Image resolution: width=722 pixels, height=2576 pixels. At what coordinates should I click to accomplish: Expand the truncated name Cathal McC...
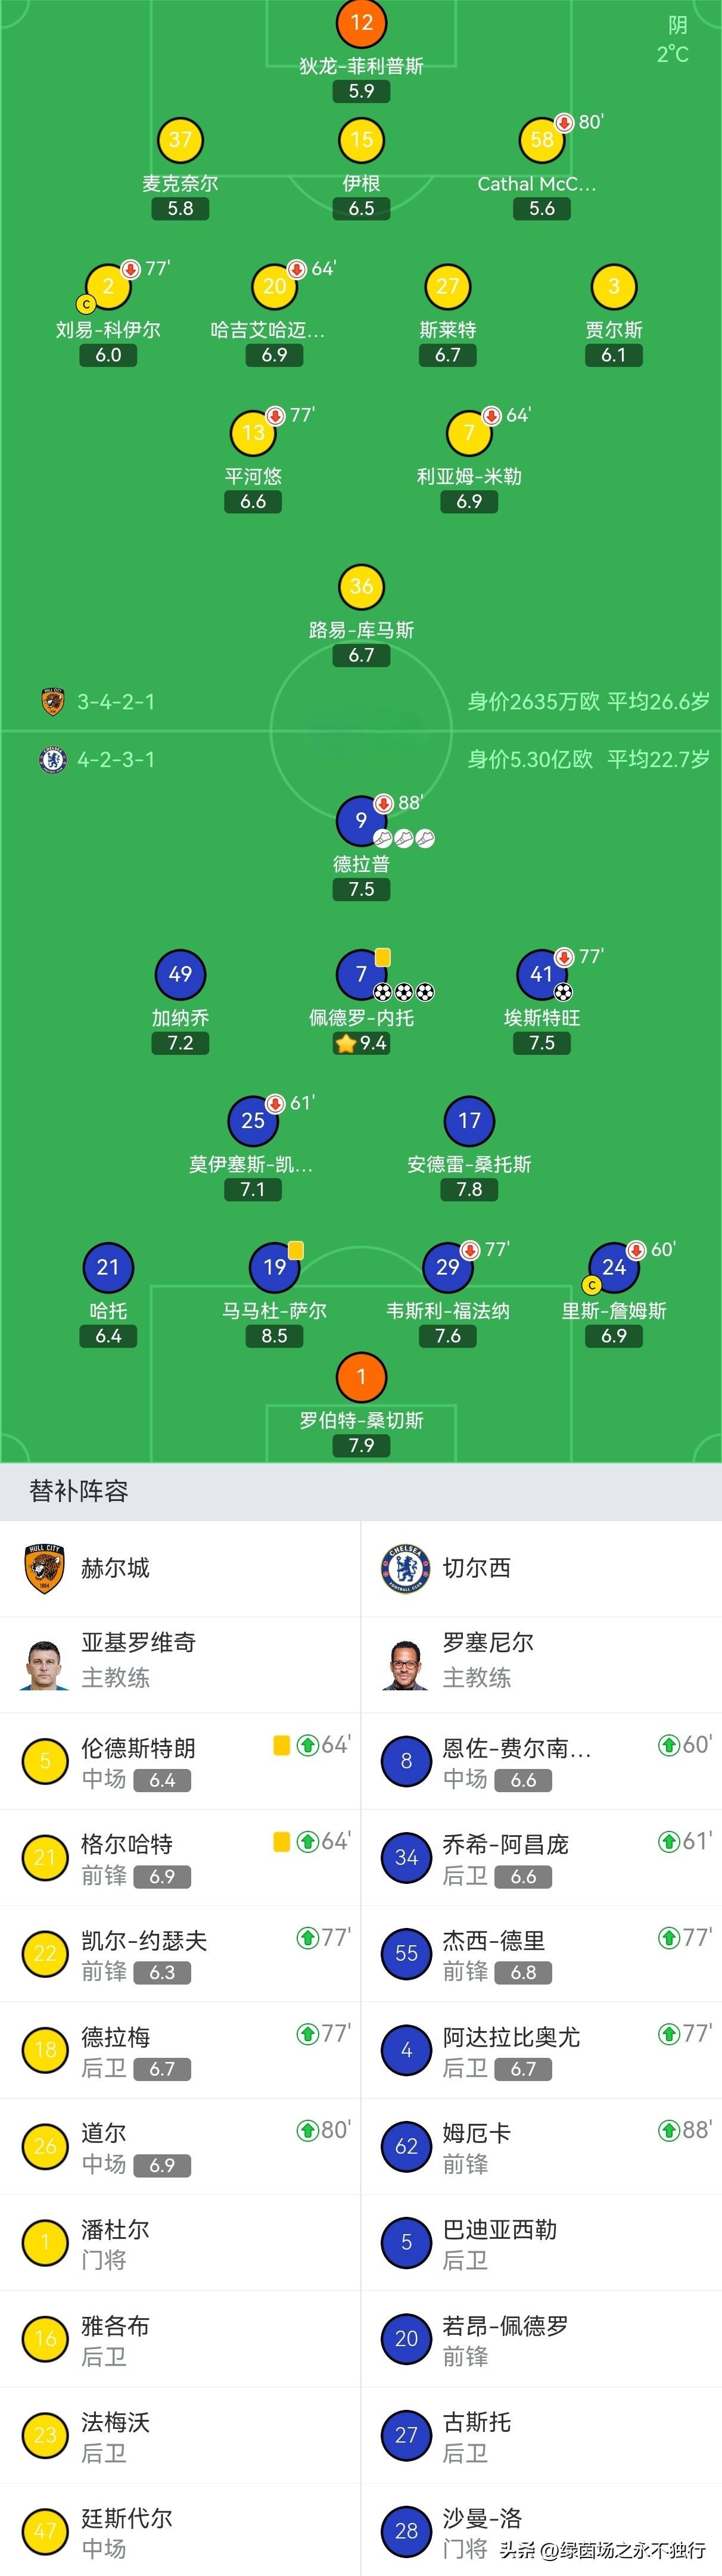coord(539,183)
